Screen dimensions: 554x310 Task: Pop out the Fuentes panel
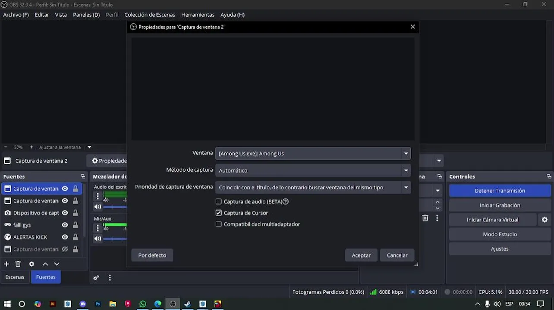pyautogui.click(x=83, y=177)
